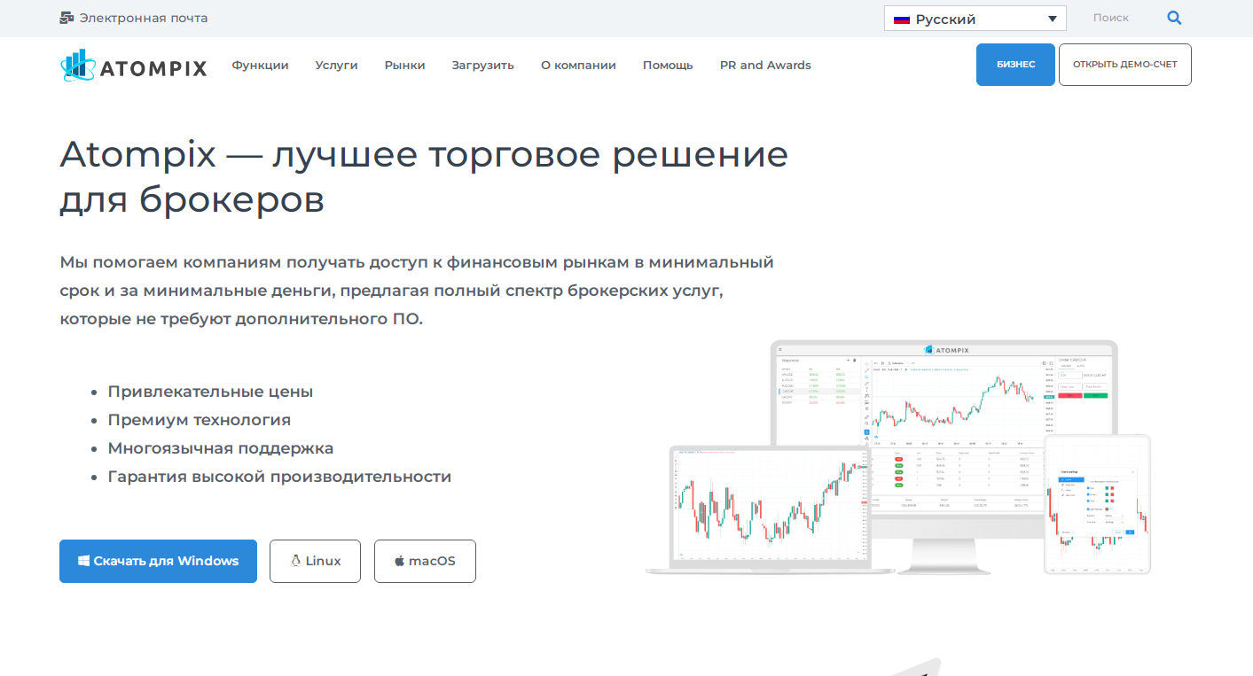The height and width of the screenshot is (676, 1253).
Task: Click the Atompix logo
Action: pyautogui.click(x=134, y=66)
